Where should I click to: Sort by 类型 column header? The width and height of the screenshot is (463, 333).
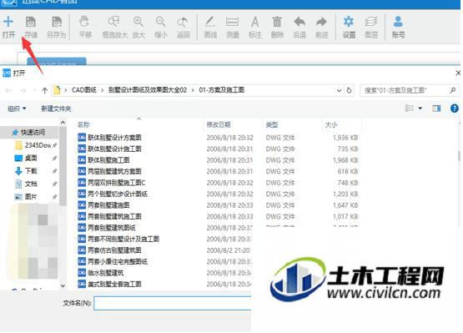pyautogui.click(x=272, y=124)
